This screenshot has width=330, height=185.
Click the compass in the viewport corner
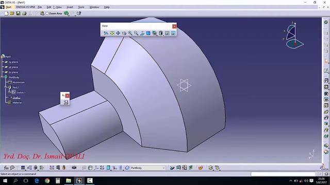pyautogui.click(x=293, y=35)
